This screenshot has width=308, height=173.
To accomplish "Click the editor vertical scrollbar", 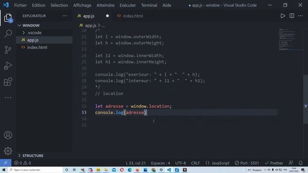I will click(306, 99).
